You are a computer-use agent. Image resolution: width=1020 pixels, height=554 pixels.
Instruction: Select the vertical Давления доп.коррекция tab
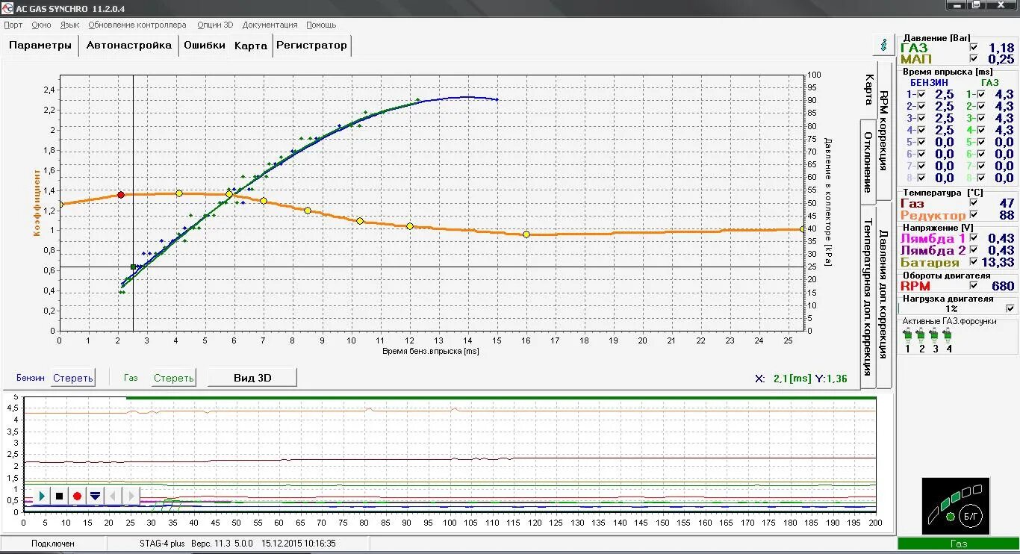(x=883, y=293)
